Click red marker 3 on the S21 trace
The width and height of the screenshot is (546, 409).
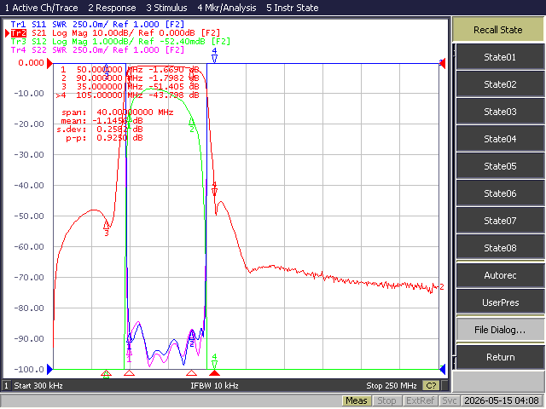click(106, 229)
